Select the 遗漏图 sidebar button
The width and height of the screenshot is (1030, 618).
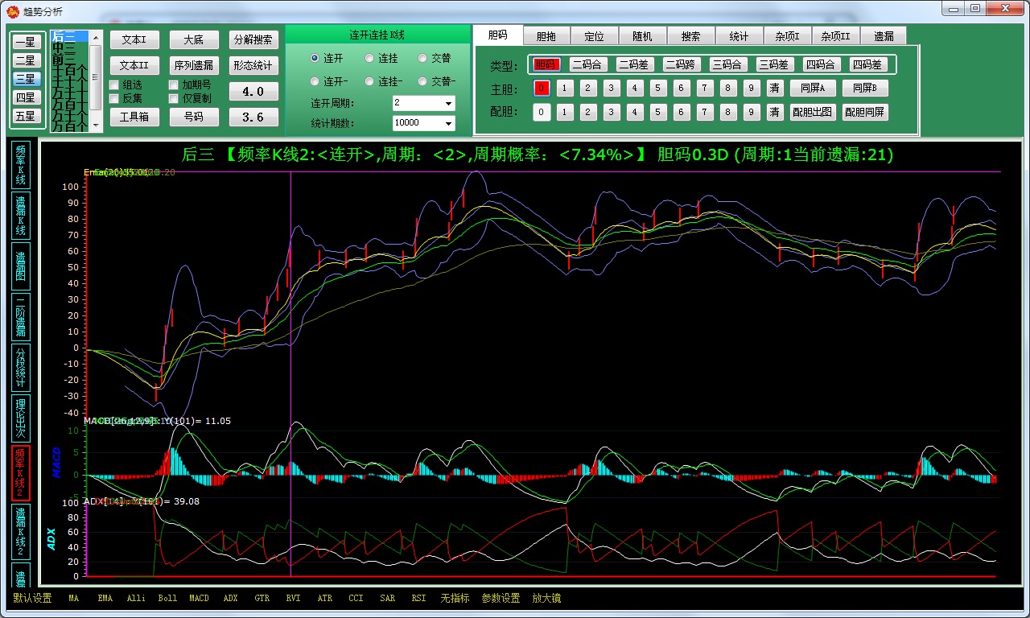tap(21, 266)
